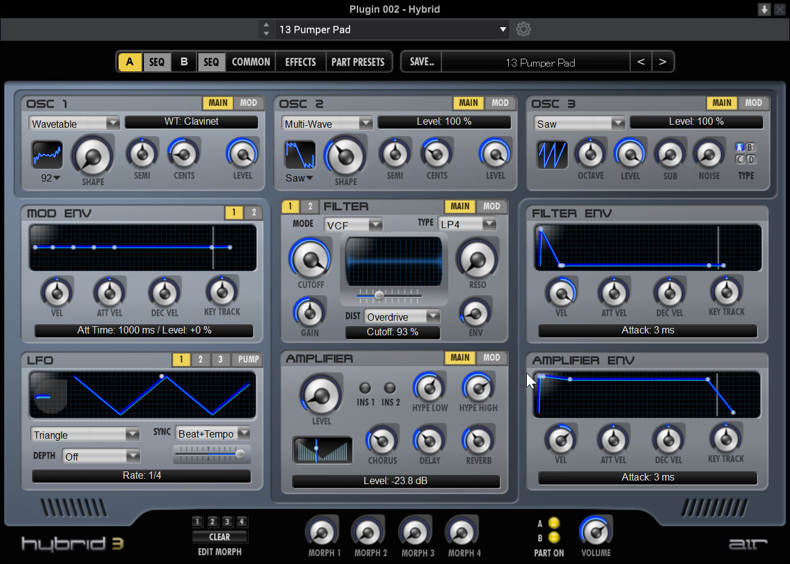This screenshot has width=790, height=564.
Task: Open the filter MODE VCF dropdown
Action: pyautogui.click(x=353, y=225)
